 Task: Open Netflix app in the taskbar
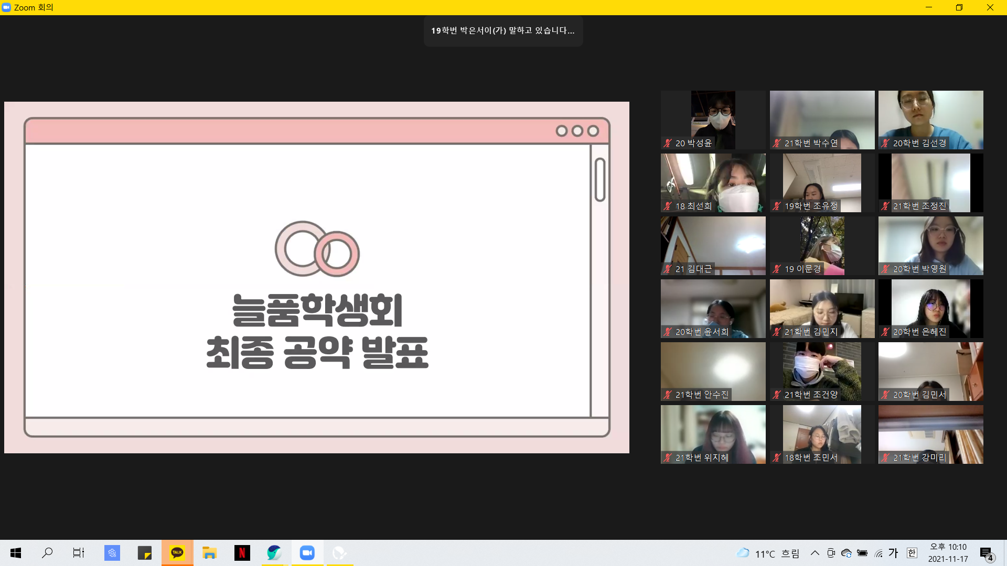coord(242,553)
